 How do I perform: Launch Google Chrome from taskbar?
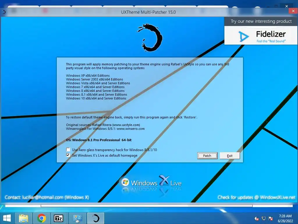(x=42, y=218)
